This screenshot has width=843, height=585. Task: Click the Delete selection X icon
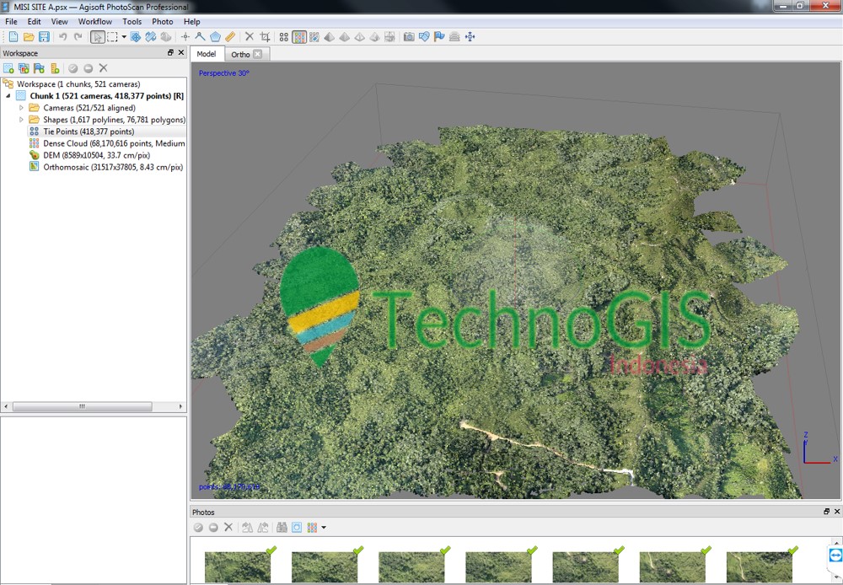point(250,36)
